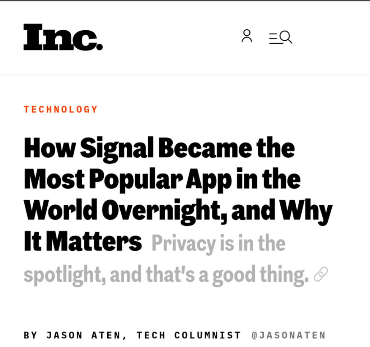370x347 pixels.
Task: Click "spotlight, and that's a good thing." text
Action: [166, 275]
